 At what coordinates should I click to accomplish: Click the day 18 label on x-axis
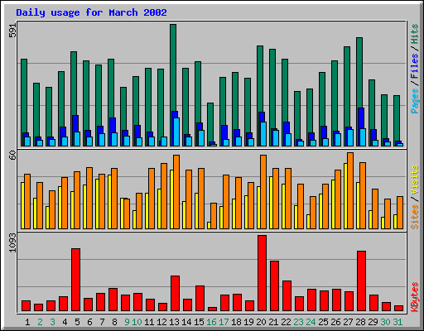pos(236,322)
